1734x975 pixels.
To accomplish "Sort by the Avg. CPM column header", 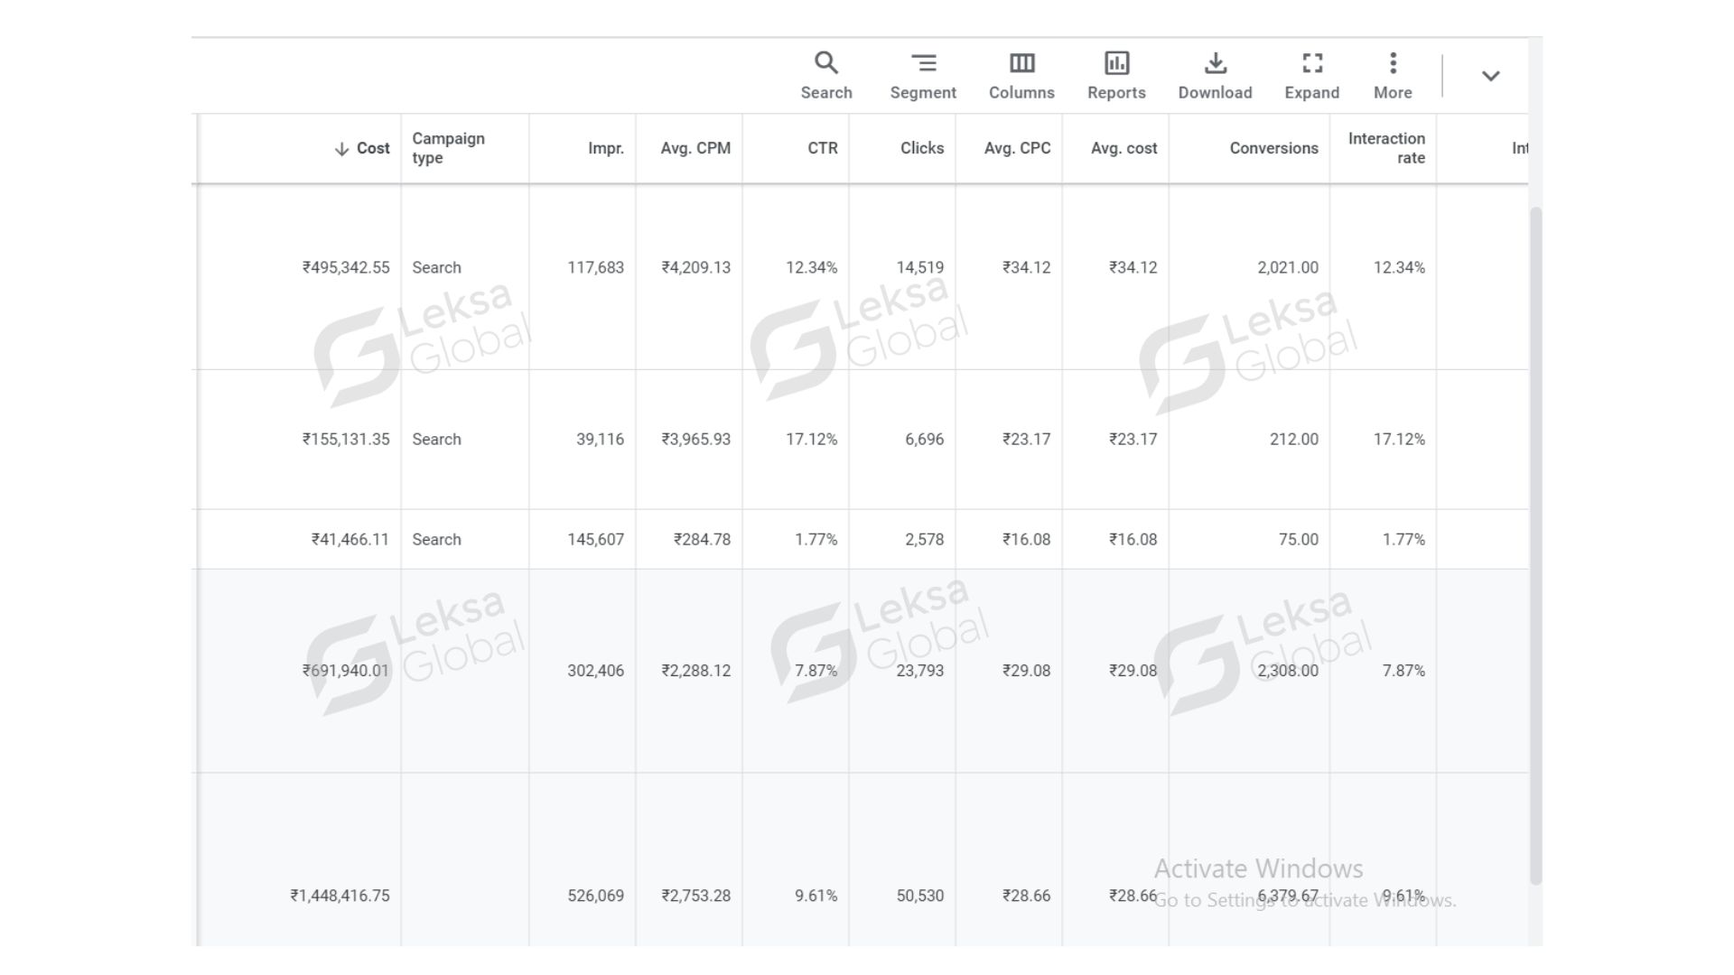I will 695,148.
